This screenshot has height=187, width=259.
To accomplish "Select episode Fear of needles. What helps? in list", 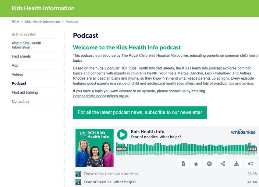I will click(x=110, y=182).
